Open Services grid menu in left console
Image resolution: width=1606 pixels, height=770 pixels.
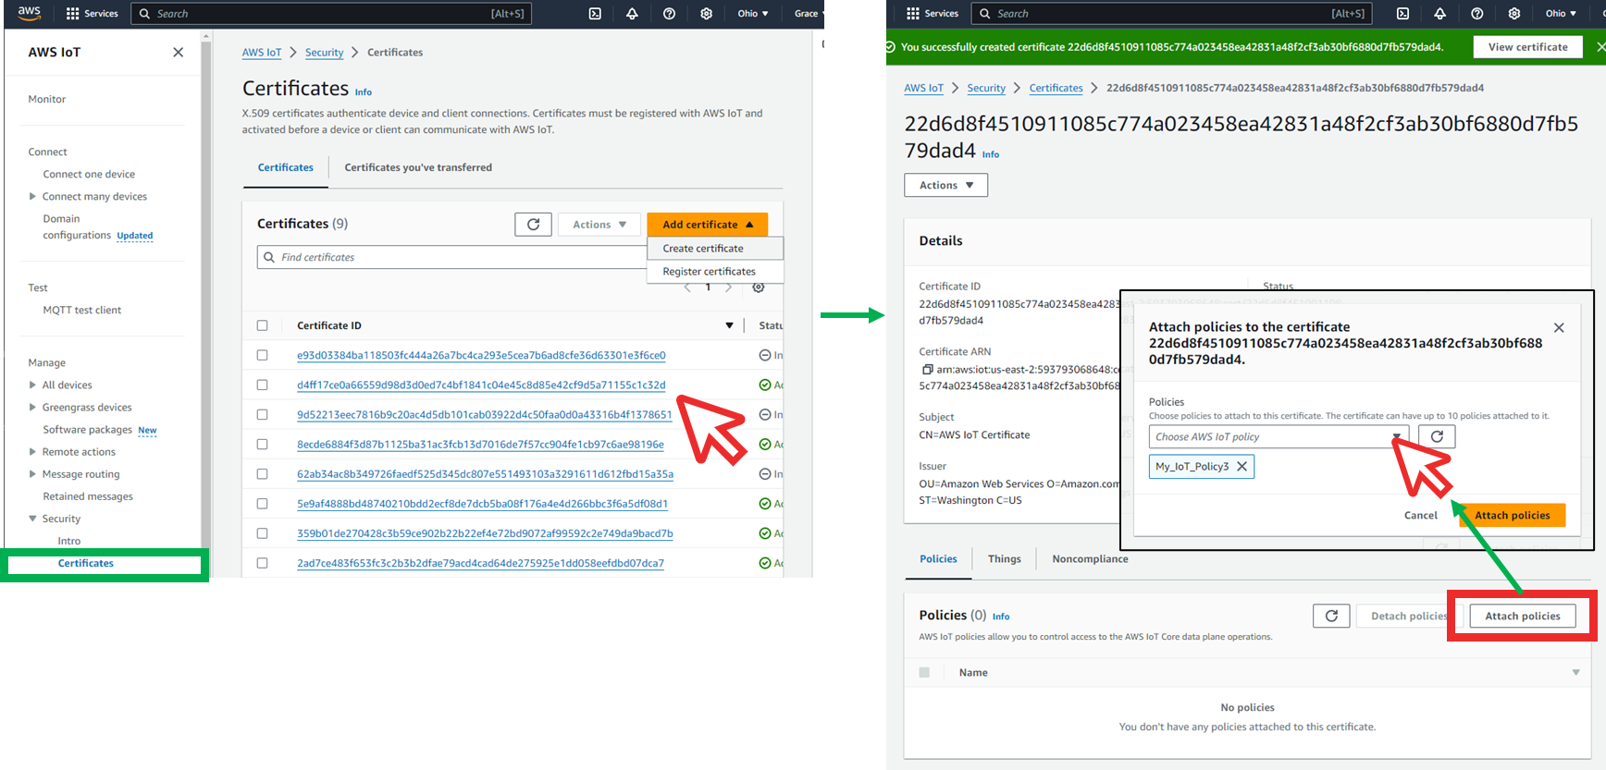[92, 14]
